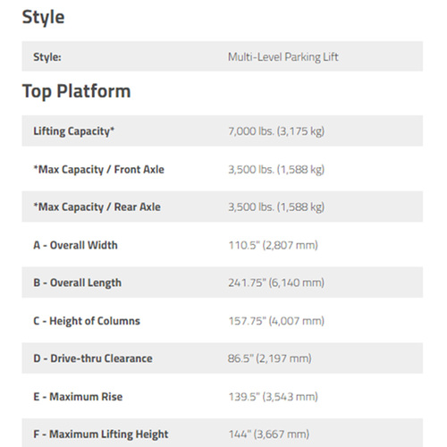The height and width of the screenshot is (447, 447).
Task: Select the F - Maximum Lifting Height label
Action: [x=101, y=434]
